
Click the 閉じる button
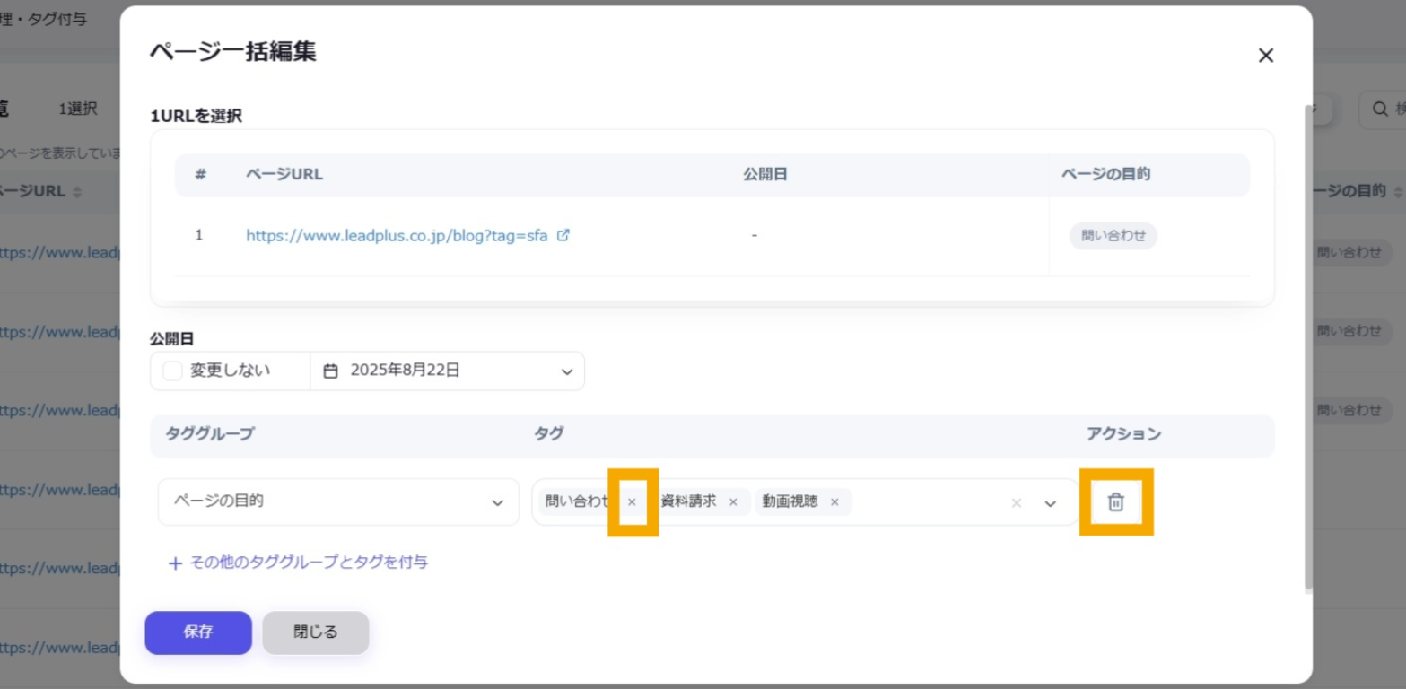315,632
